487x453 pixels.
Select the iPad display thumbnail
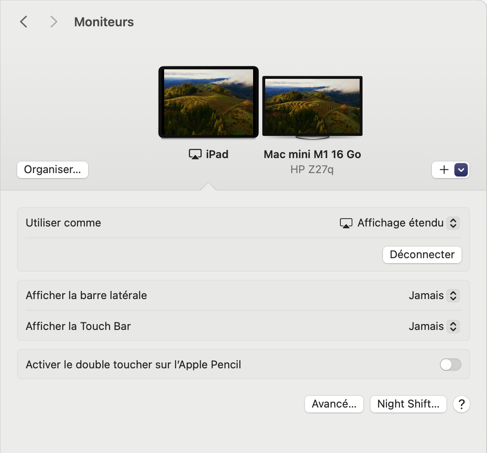click(x=208, y=102)
